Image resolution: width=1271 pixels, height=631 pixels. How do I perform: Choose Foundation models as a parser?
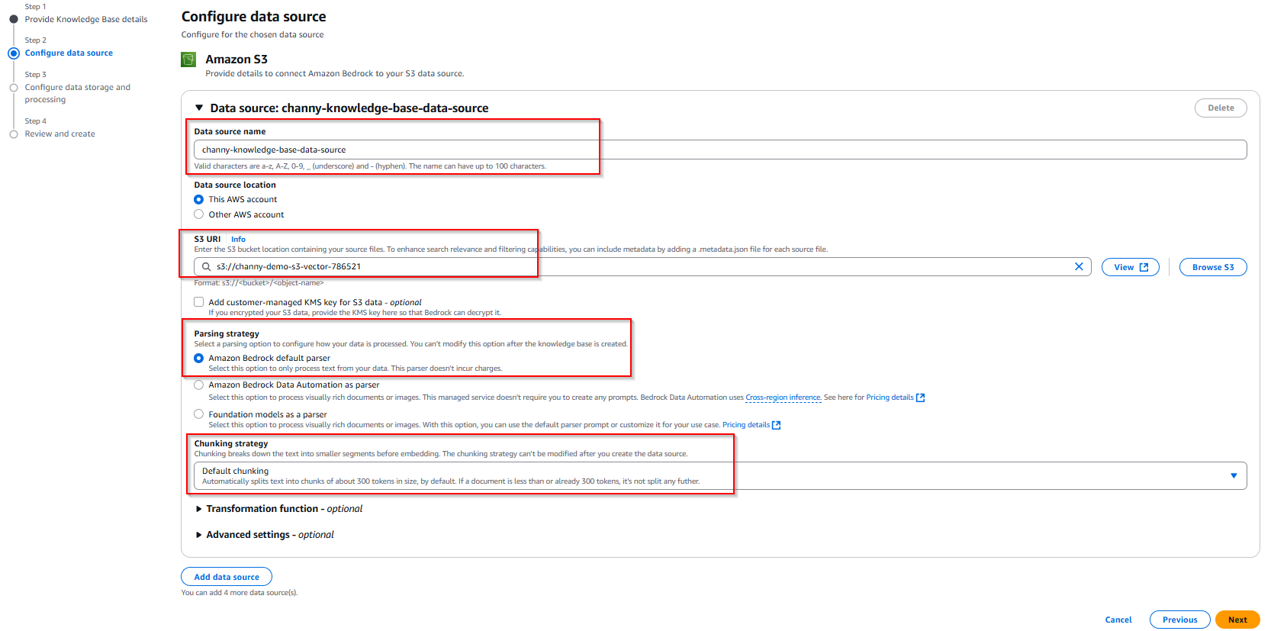tap(198, 414)
